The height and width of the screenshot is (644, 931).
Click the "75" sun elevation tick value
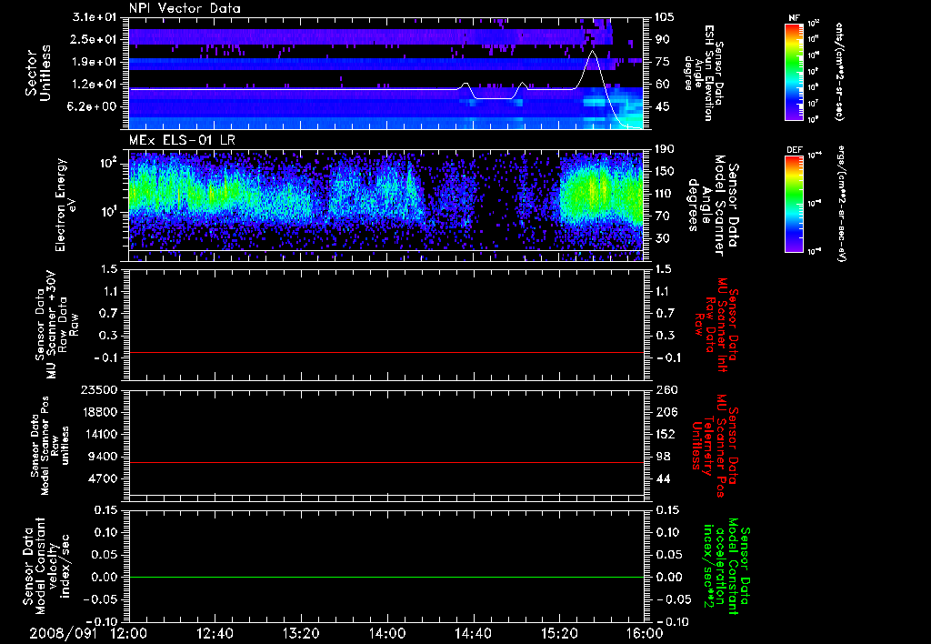(x=662, y=62)
